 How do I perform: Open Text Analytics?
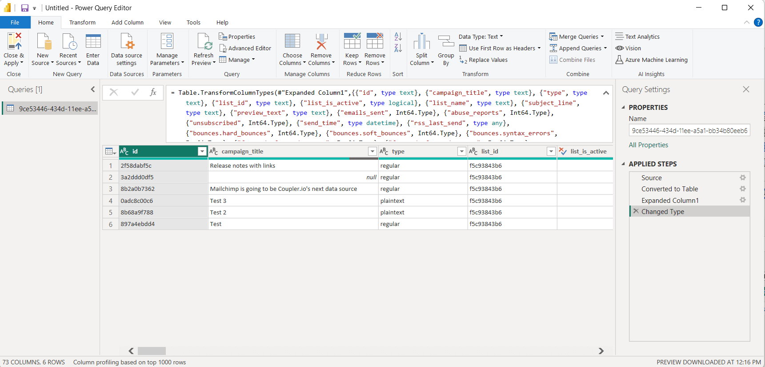(x=637, y=36)
